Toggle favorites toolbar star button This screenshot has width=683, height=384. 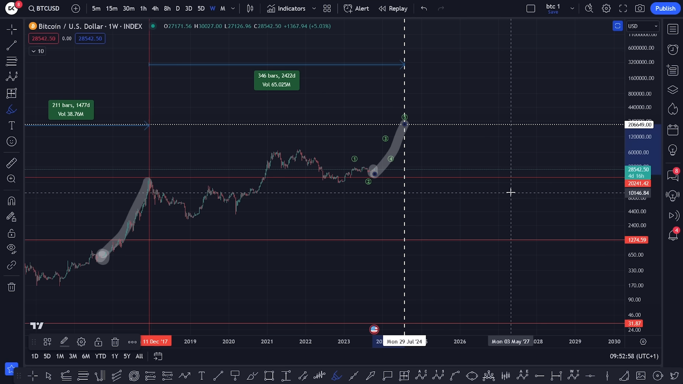tap(11, 369)
